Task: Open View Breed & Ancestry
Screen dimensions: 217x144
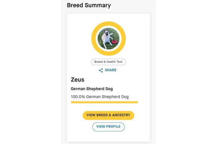Action: (109, 115)
